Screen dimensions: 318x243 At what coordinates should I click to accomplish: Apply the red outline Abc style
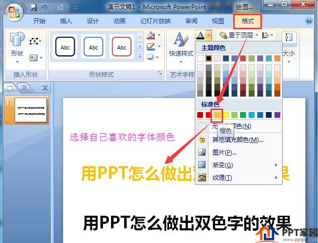point(122,46)
